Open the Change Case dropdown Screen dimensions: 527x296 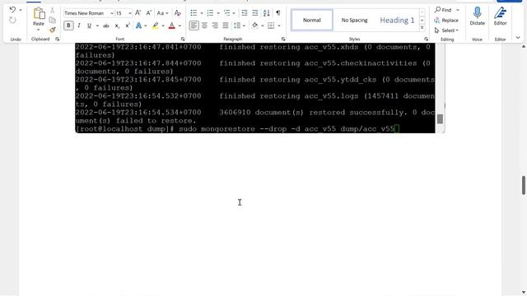click(x=163, y=13)
